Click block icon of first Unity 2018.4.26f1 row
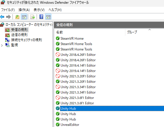The image size is (164, 127). [x=58, y=55]
